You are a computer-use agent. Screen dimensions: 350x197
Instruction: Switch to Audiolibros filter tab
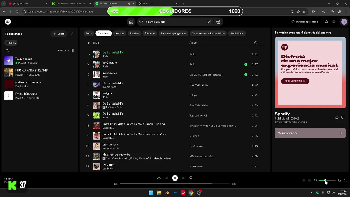237,33
